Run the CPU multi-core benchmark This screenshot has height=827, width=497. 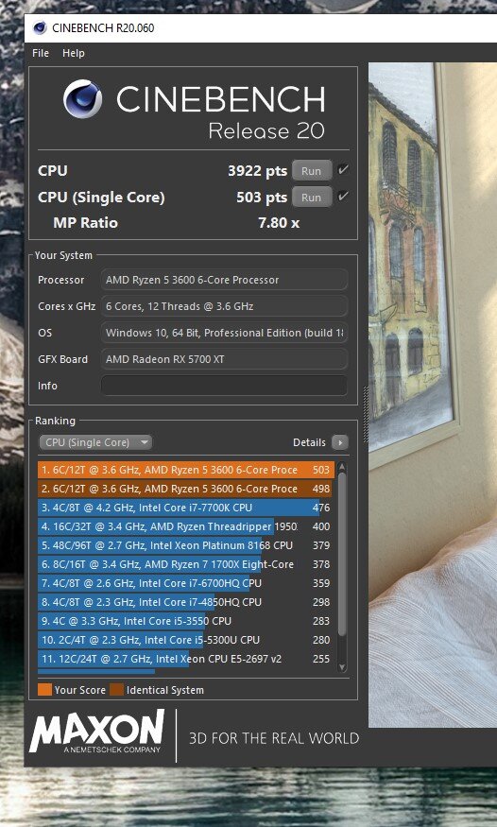click(x=312, y=170)
